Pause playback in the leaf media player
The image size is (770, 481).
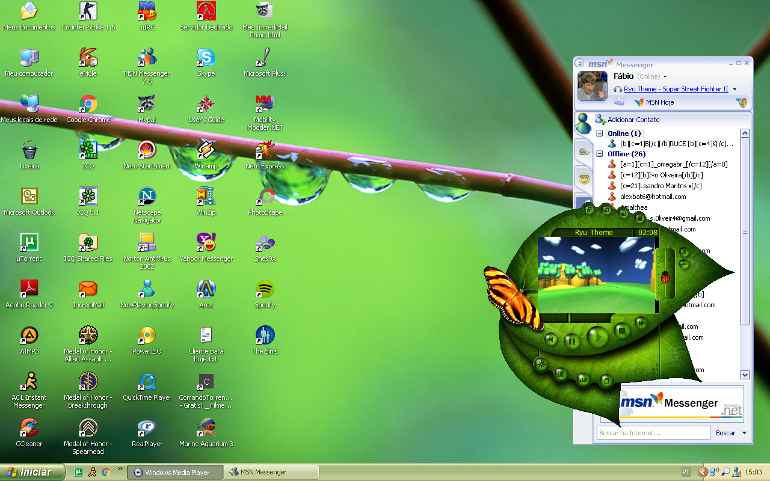click(x=571, y=342)
